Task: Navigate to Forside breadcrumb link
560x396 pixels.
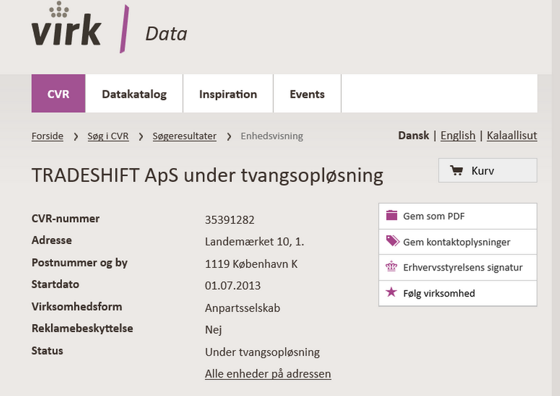Action: tap(47, 136)
